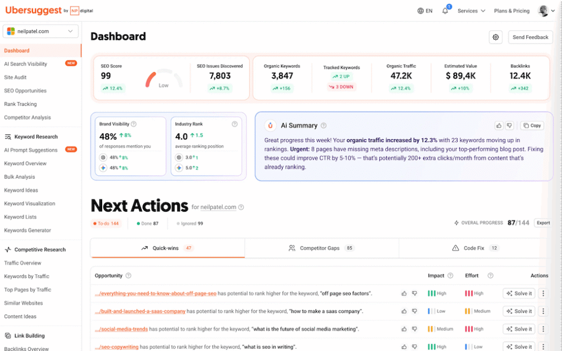Copy the Ai Summary text
This screenshot has height=351, width=562.
click(x=532, y=126)
